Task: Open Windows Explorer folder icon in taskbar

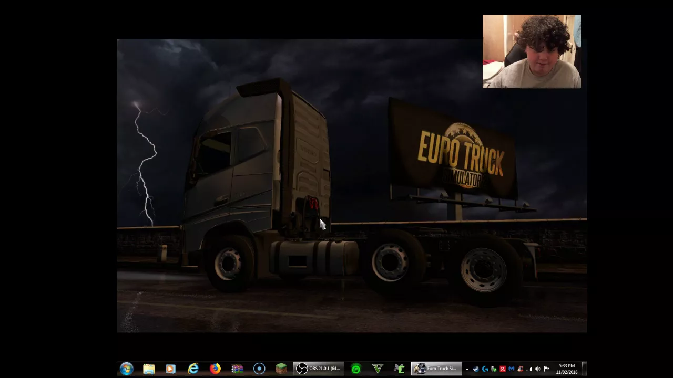Action: [149, 369]
